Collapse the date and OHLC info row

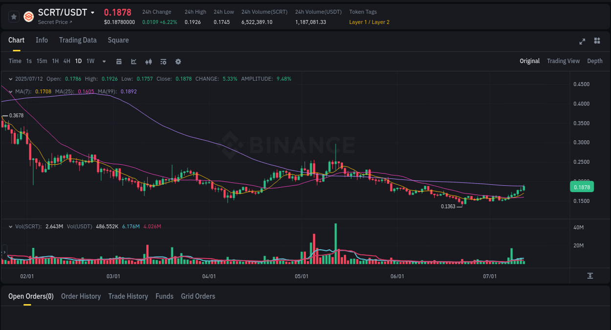[x=11, y=78]
